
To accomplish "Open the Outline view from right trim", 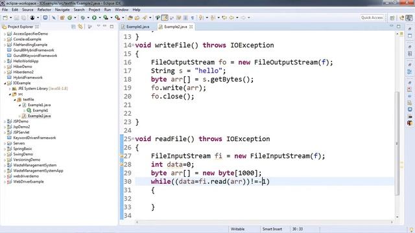I will click(x=410, y=72).
